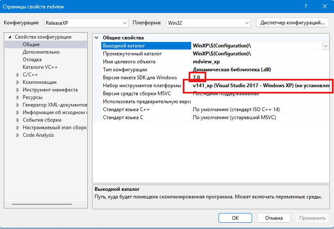Select the Отладка tree item
This screenshot has width=334, height=229.
click(x=32, y=60)
